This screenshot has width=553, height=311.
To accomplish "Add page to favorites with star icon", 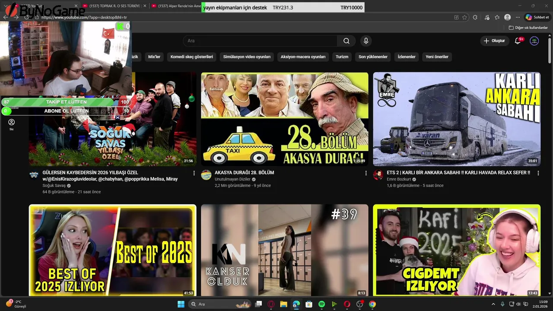I will pos(464,17).
